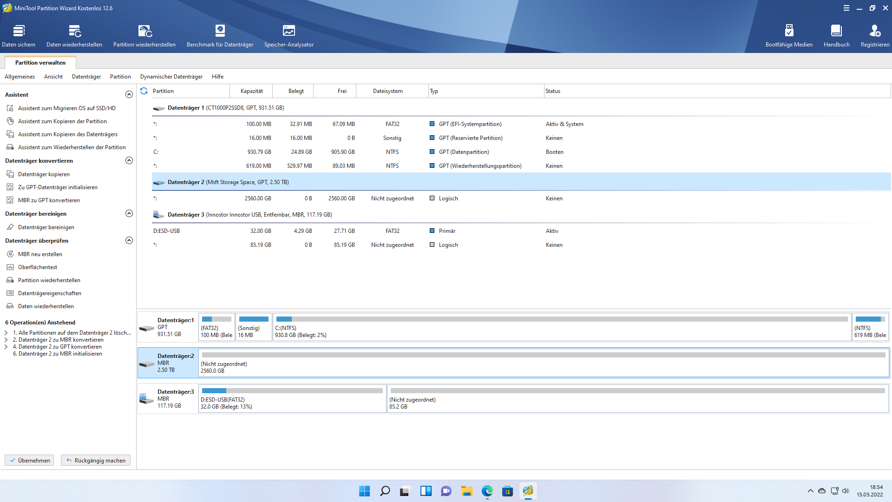
Task: Click the Übernehmen button
Action: (x=29, y=460)
